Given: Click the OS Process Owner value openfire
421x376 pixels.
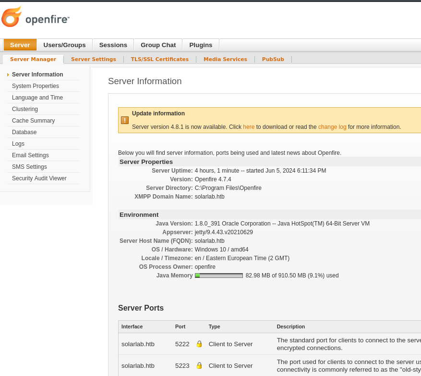Looking at the screenshot, I should (205, 267).
